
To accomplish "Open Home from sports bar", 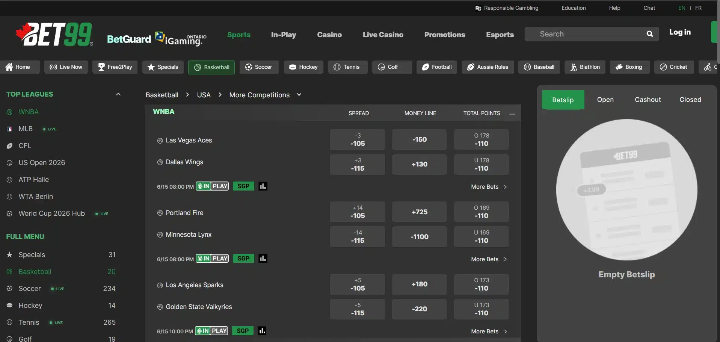I will tap(20, 67).
